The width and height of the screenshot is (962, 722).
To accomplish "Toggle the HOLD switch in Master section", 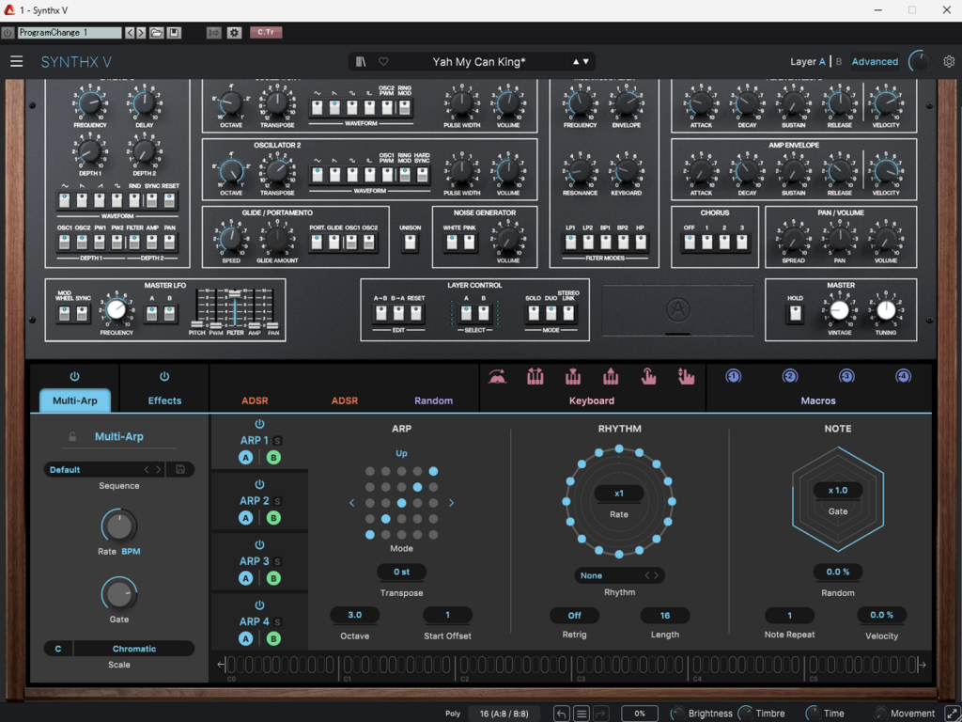I will [x=795, y=314].
